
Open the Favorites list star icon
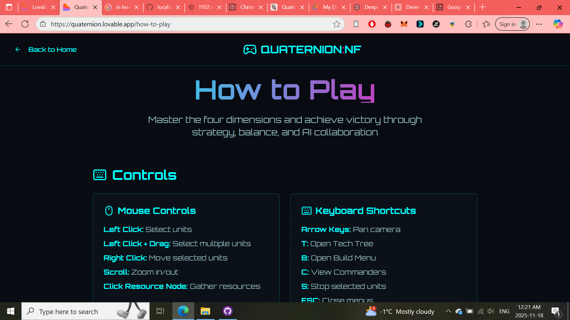[x=486, y=24]
